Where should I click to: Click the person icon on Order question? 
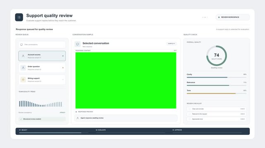coord(23,68)
